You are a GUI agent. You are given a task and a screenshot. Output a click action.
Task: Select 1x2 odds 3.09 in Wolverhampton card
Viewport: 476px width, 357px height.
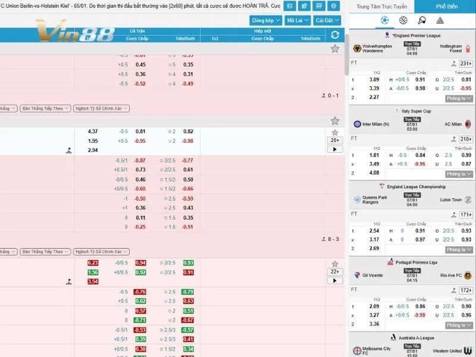coord(374,80)
